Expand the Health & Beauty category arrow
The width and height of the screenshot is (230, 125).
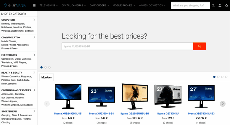pyautogui.click(x=34, y=72)
